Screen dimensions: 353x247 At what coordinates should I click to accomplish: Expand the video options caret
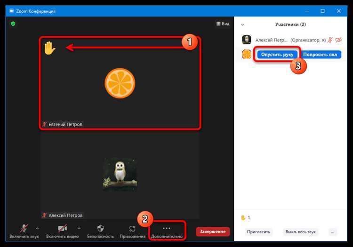click(79, 228)
